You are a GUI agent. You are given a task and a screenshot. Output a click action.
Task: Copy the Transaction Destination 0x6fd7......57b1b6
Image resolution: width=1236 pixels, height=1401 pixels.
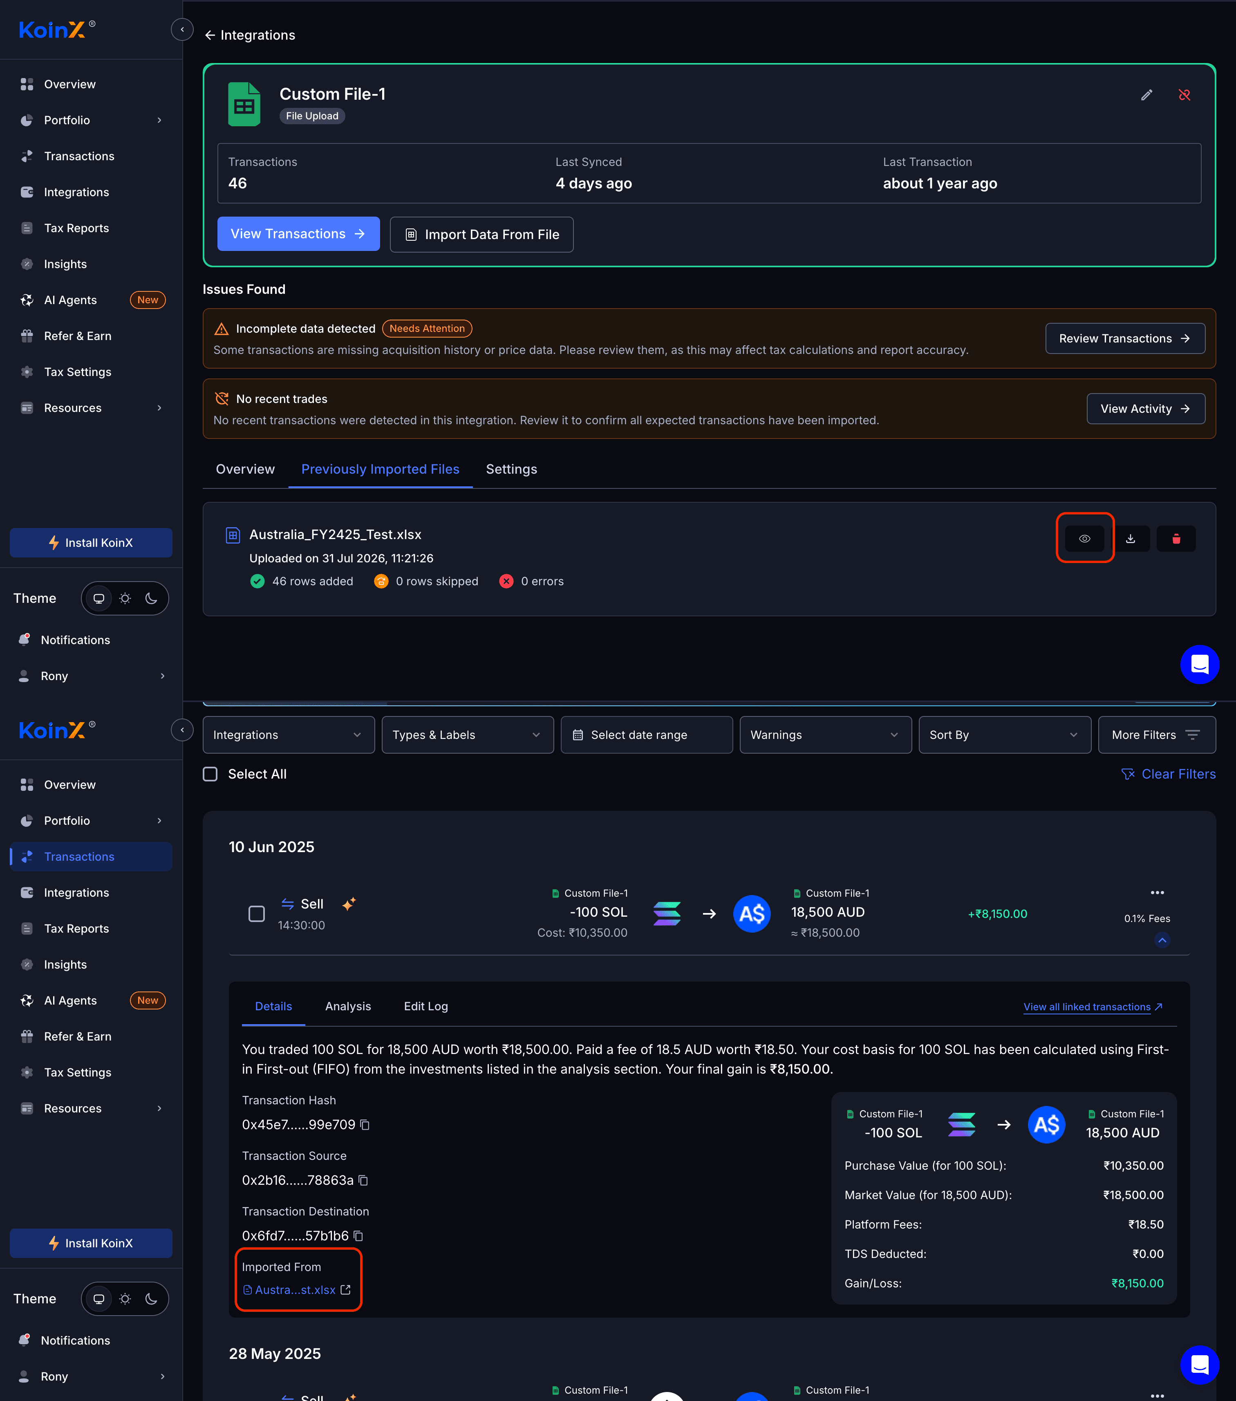pos(358,1236)
